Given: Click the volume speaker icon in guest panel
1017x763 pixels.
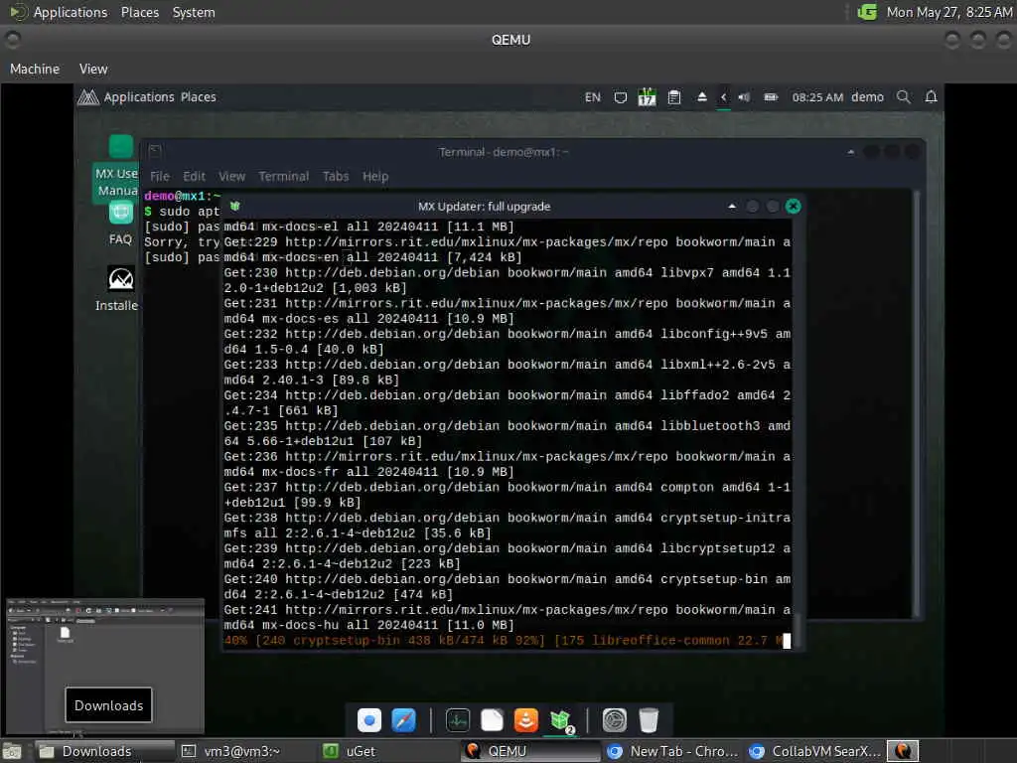Looking at the screenshot, I should (x=744, y=97).
